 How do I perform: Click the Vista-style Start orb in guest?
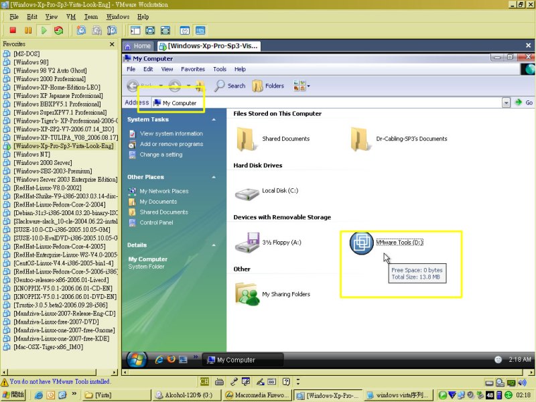coord(137,360)
